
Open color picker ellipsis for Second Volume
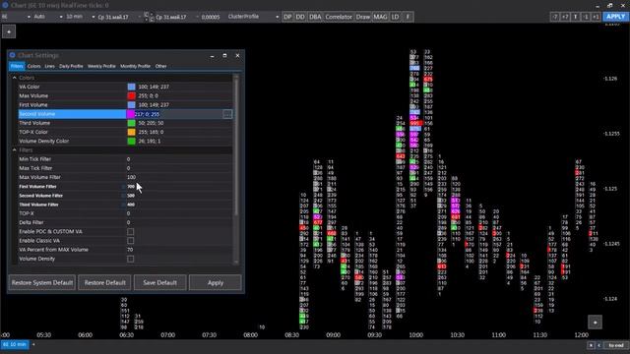tap(227, 114)
